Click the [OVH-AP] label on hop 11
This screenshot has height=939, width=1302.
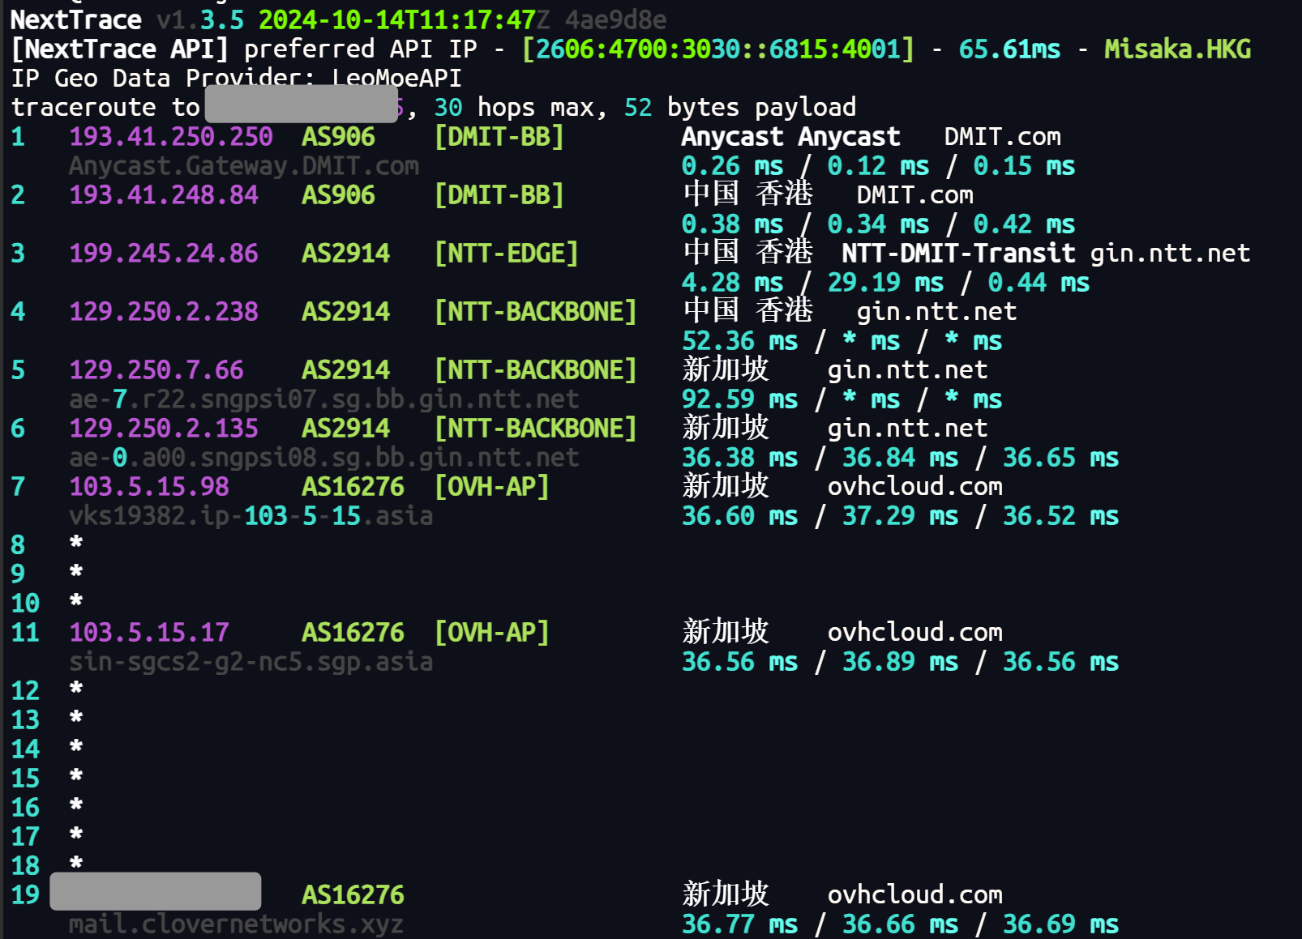[x=492, y=633]
